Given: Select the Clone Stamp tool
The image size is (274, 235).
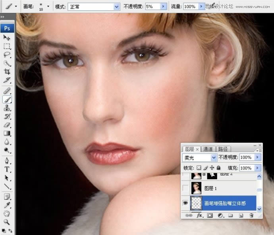Looking at the screenshot, I should click(x=7, y=108).
